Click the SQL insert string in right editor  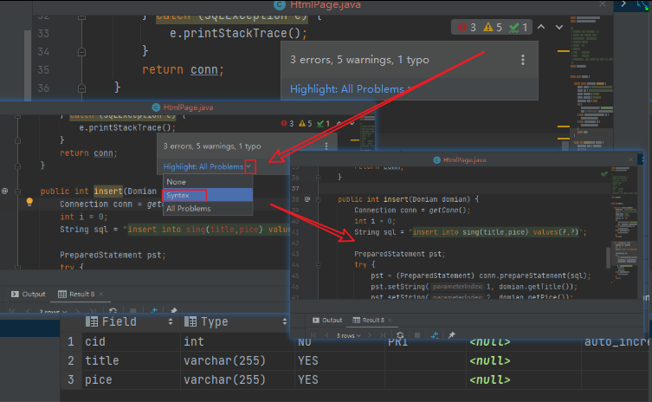point(495,232)
